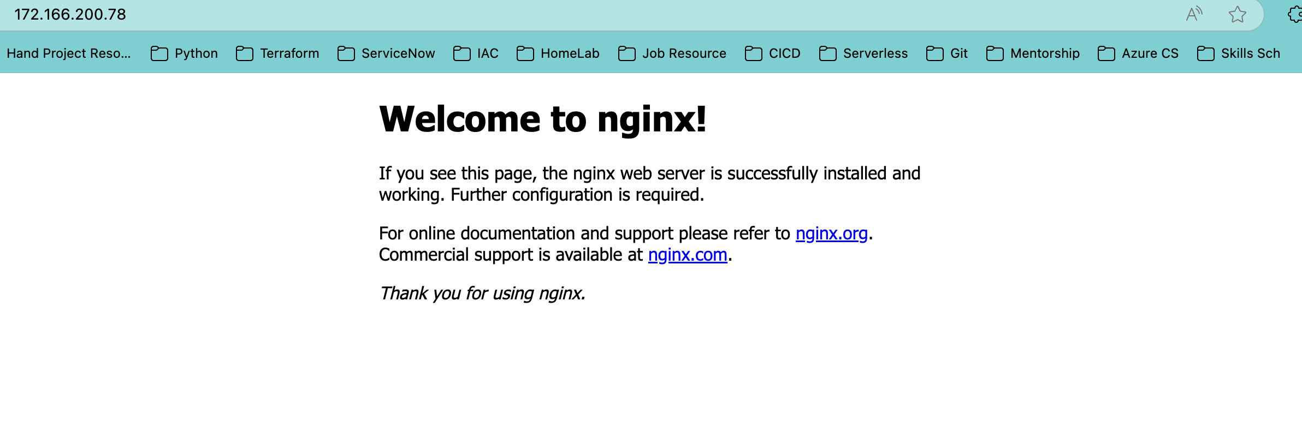Open the IAC bookmarks folder
Image resolution: width=1302 pixels, height=445 pixels.
click(476, 53)
